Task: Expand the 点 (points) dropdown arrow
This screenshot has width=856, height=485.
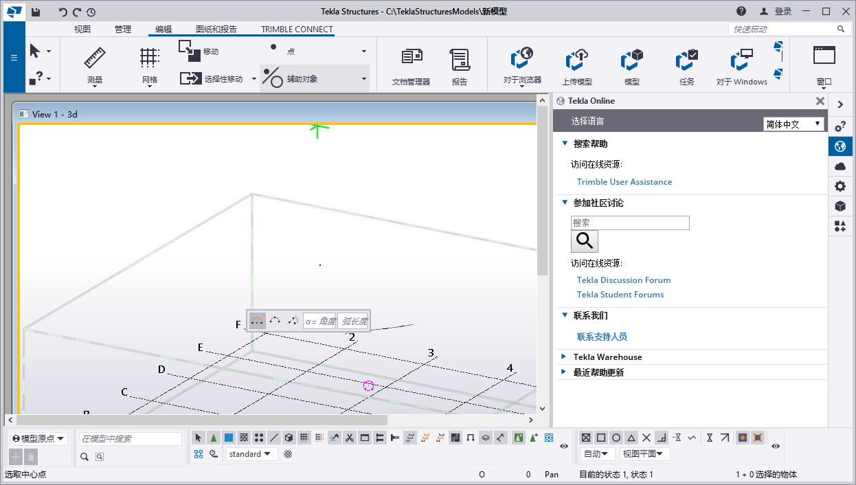Action: [364, 52]
